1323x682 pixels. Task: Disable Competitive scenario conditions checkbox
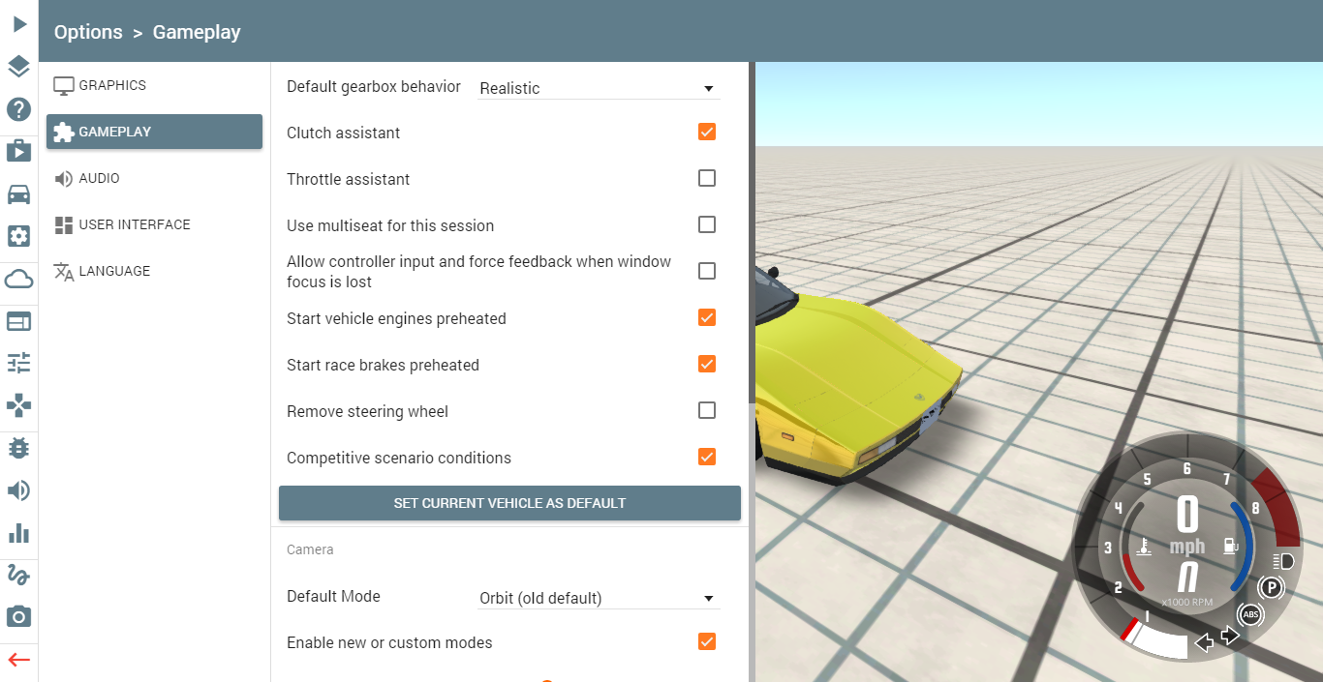point(707,457)
